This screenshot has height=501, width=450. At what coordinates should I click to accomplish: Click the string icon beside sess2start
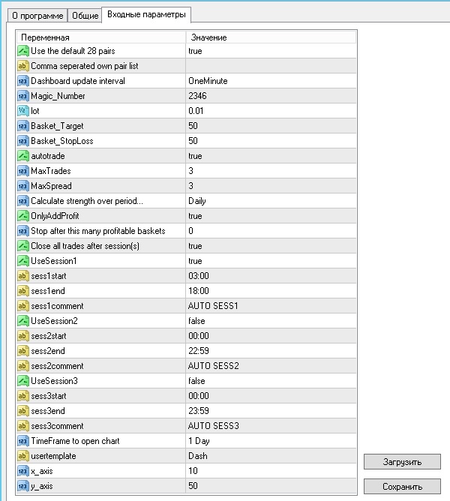23,336
